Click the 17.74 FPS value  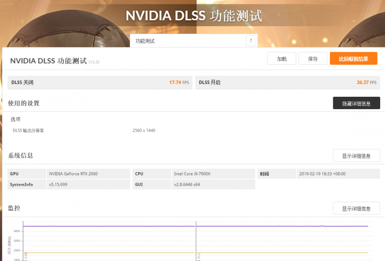(179, 82)
